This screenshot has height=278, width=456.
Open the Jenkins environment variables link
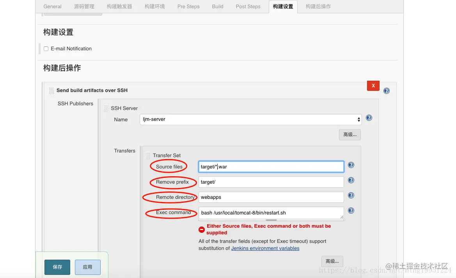[x=265, y=248]
